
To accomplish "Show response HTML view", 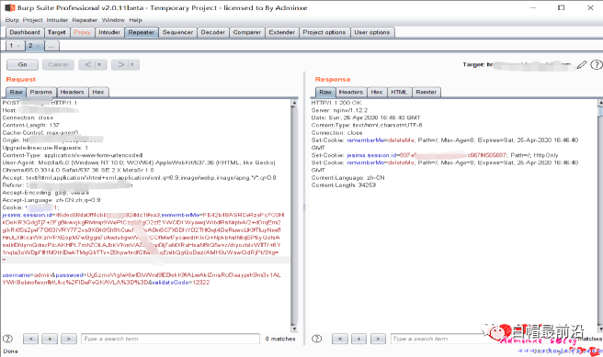I will click(x=399, y=92).
